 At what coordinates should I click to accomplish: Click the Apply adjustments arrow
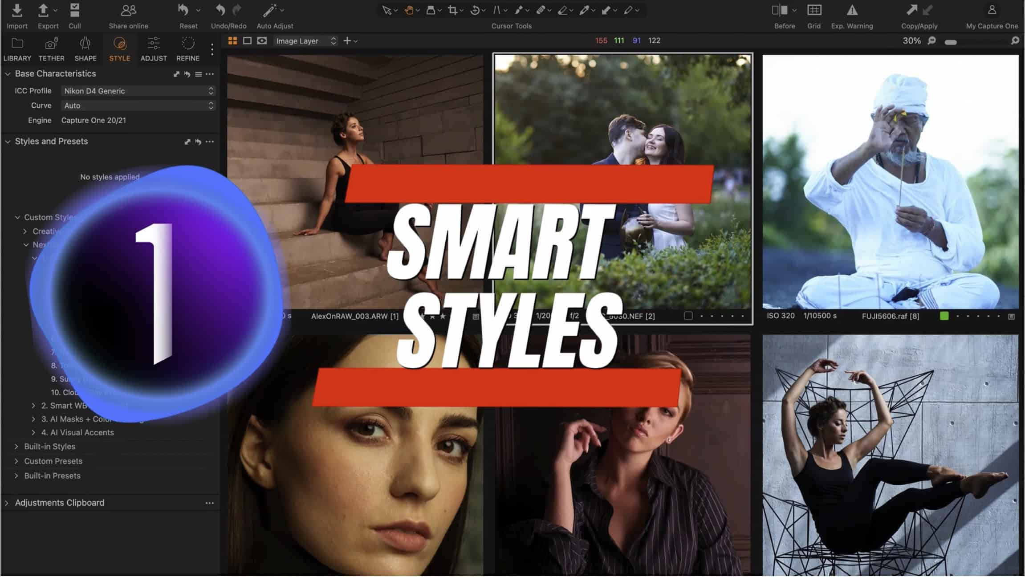(x=927, y=10)
